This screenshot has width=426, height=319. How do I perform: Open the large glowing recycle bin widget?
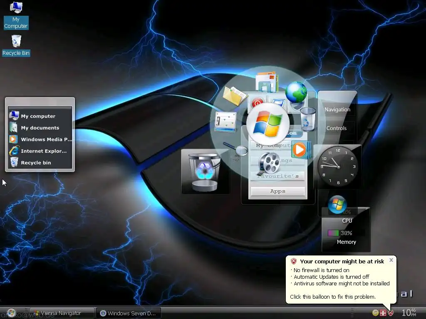tap(205, 172)
